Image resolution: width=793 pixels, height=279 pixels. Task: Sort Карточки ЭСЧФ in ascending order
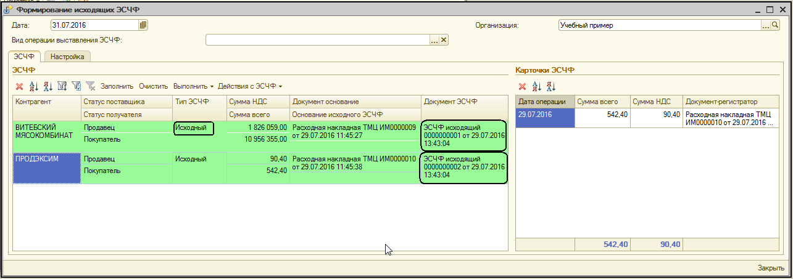[537, 86]
